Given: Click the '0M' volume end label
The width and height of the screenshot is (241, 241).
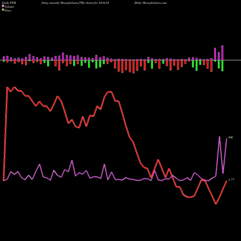Looking at the screenshot, I should click(230, 137).
